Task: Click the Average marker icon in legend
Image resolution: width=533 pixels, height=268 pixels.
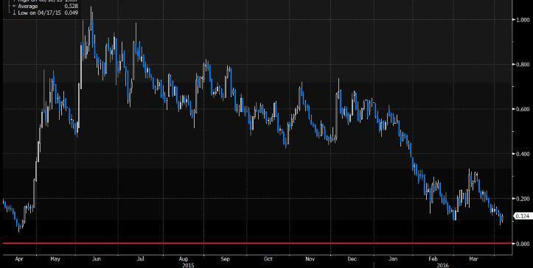Action: 13,7
